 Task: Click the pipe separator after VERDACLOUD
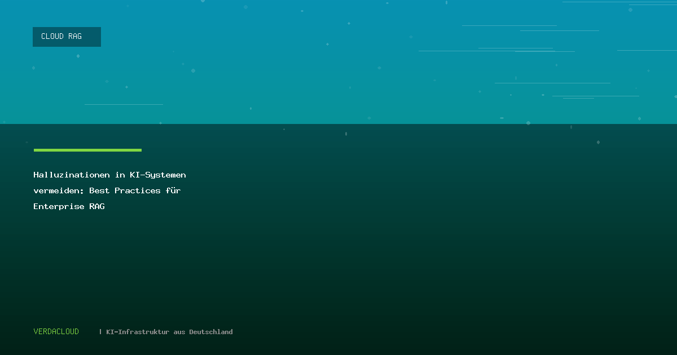click(x=100, y=332)
